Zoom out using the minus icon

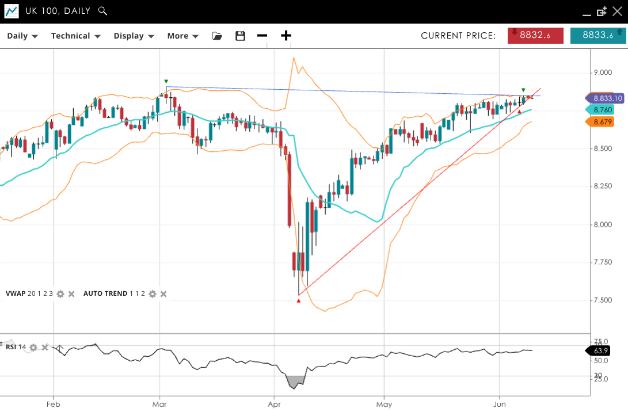click(262, 36)
